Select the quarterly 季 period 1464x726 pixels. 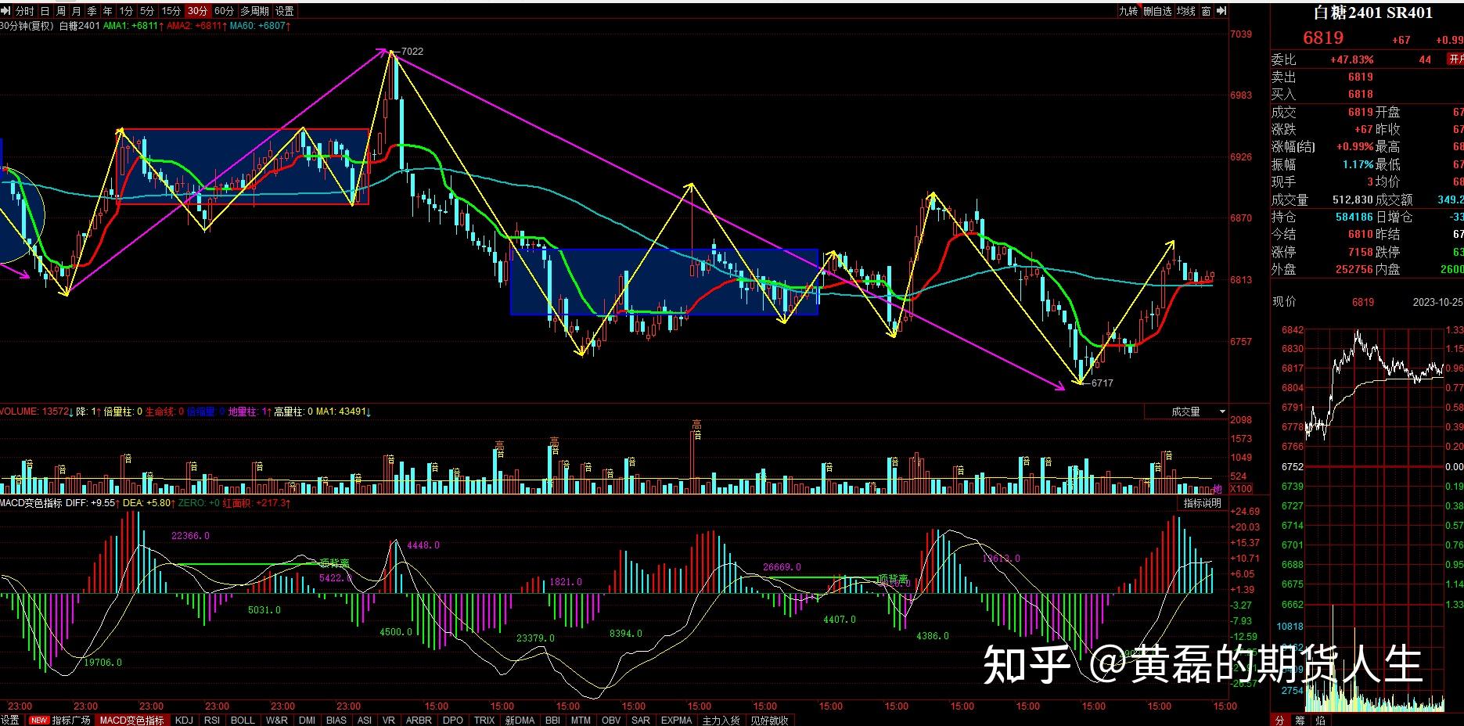pyautogui.click(x=92, y=11)
